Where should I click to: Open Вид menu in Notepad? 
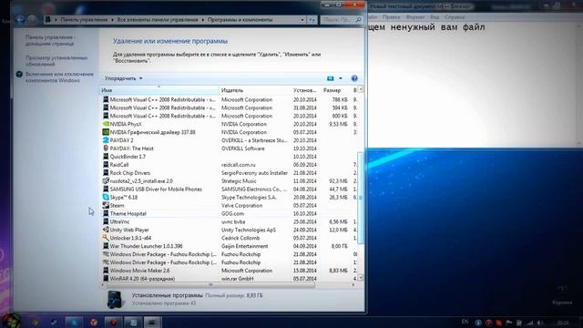pyautogui.click(x=435, y=17)
